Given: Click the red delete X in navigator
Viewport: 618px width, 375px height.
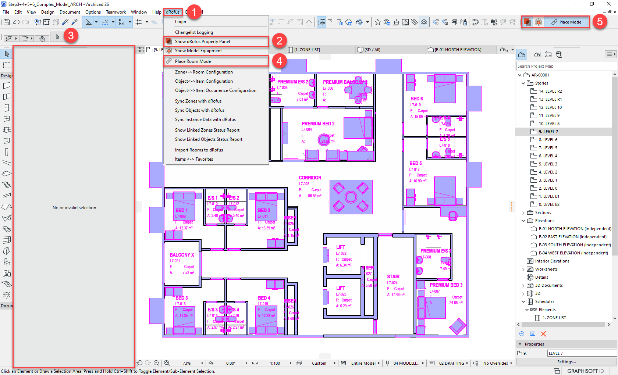Looking at the screenshot, I should point(543,334).
